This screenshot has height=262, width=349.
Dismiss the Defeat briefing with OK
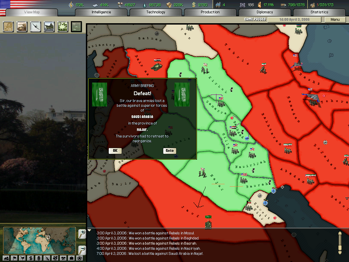115,150
